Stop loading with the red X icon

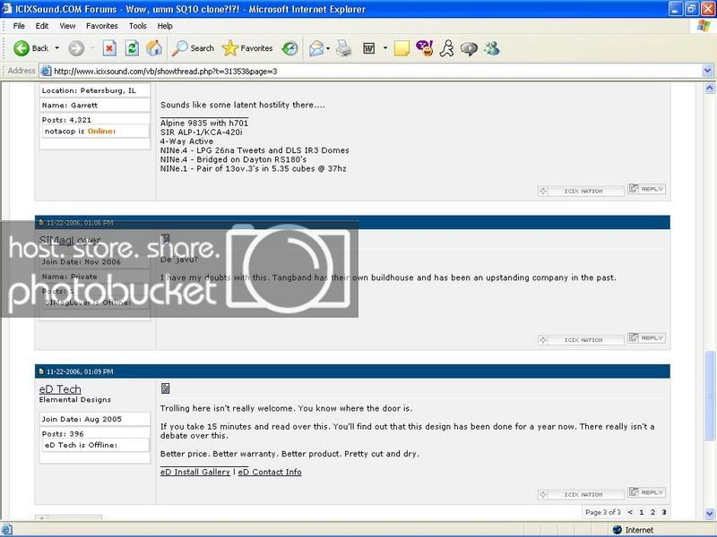tap(109, 48)
